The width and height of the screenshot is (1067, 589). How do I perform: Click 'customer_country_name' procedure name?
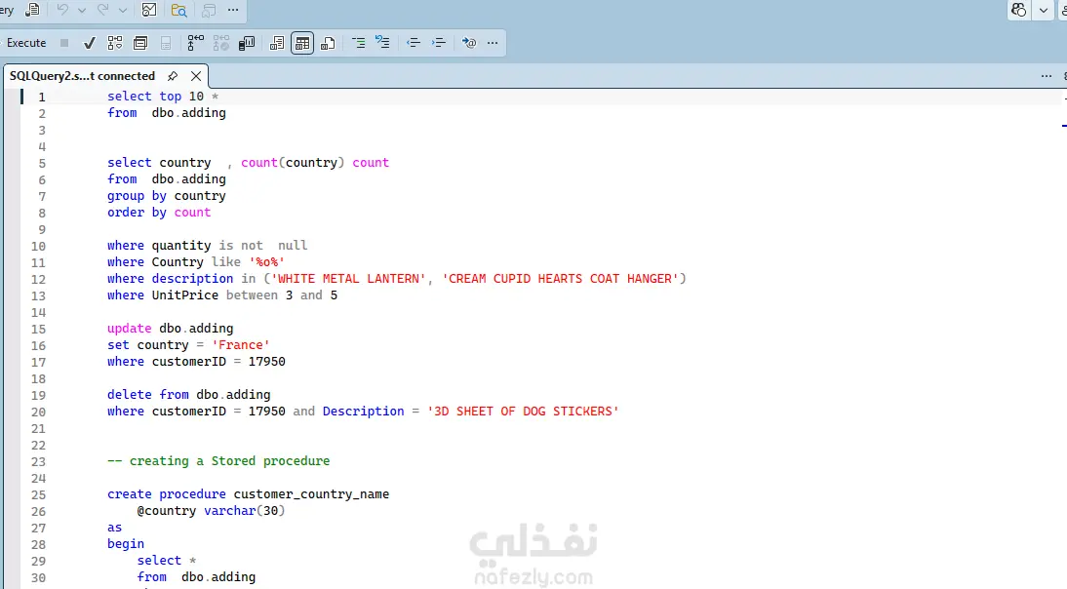[312, 494]
